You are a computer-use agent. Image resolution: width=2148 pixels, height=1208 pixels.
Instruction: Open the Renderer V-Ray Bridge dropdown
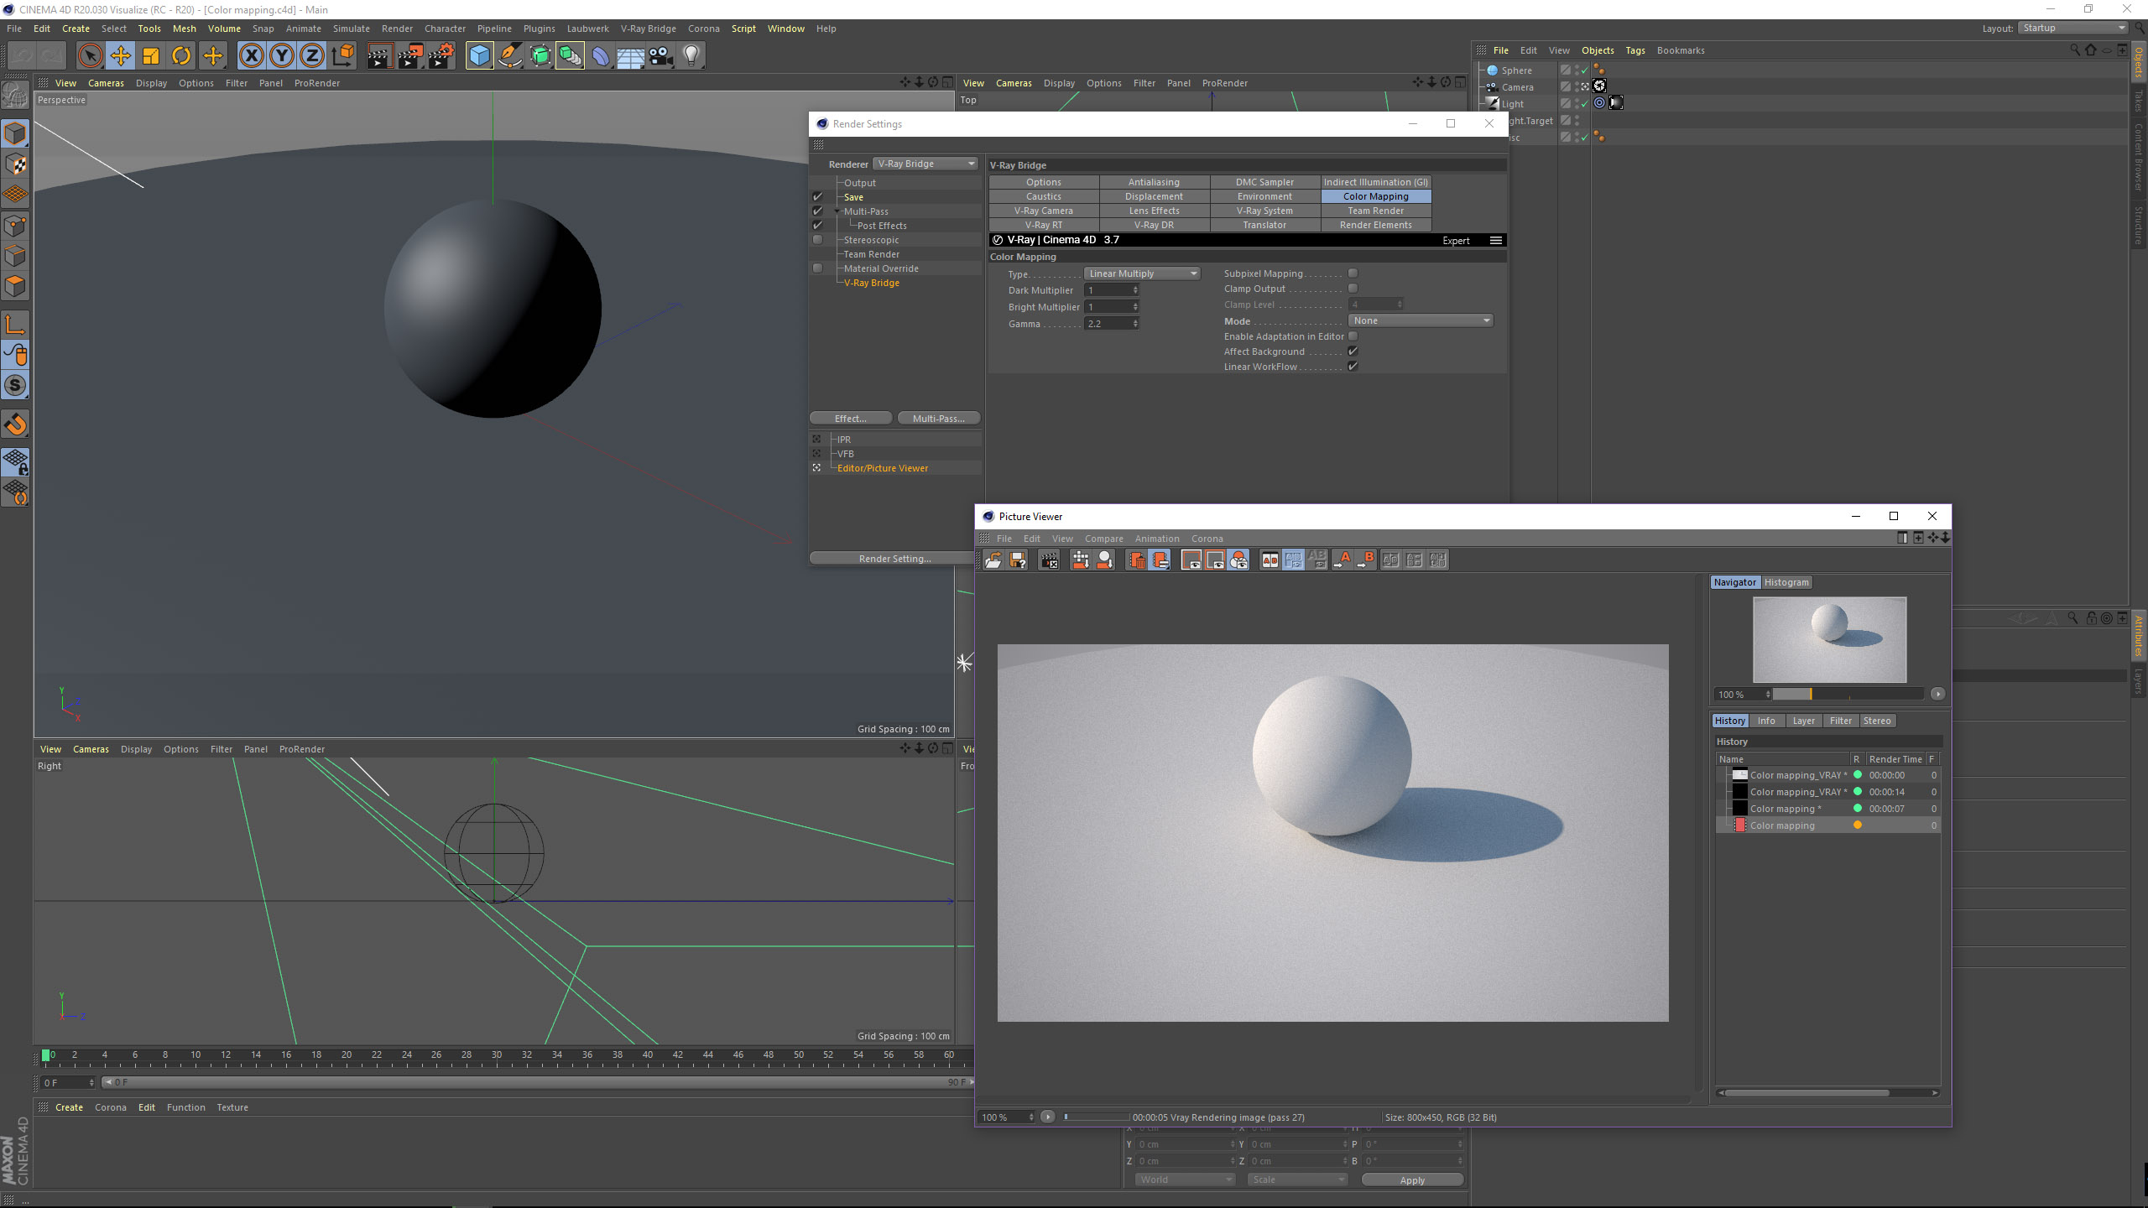(925, 164)
